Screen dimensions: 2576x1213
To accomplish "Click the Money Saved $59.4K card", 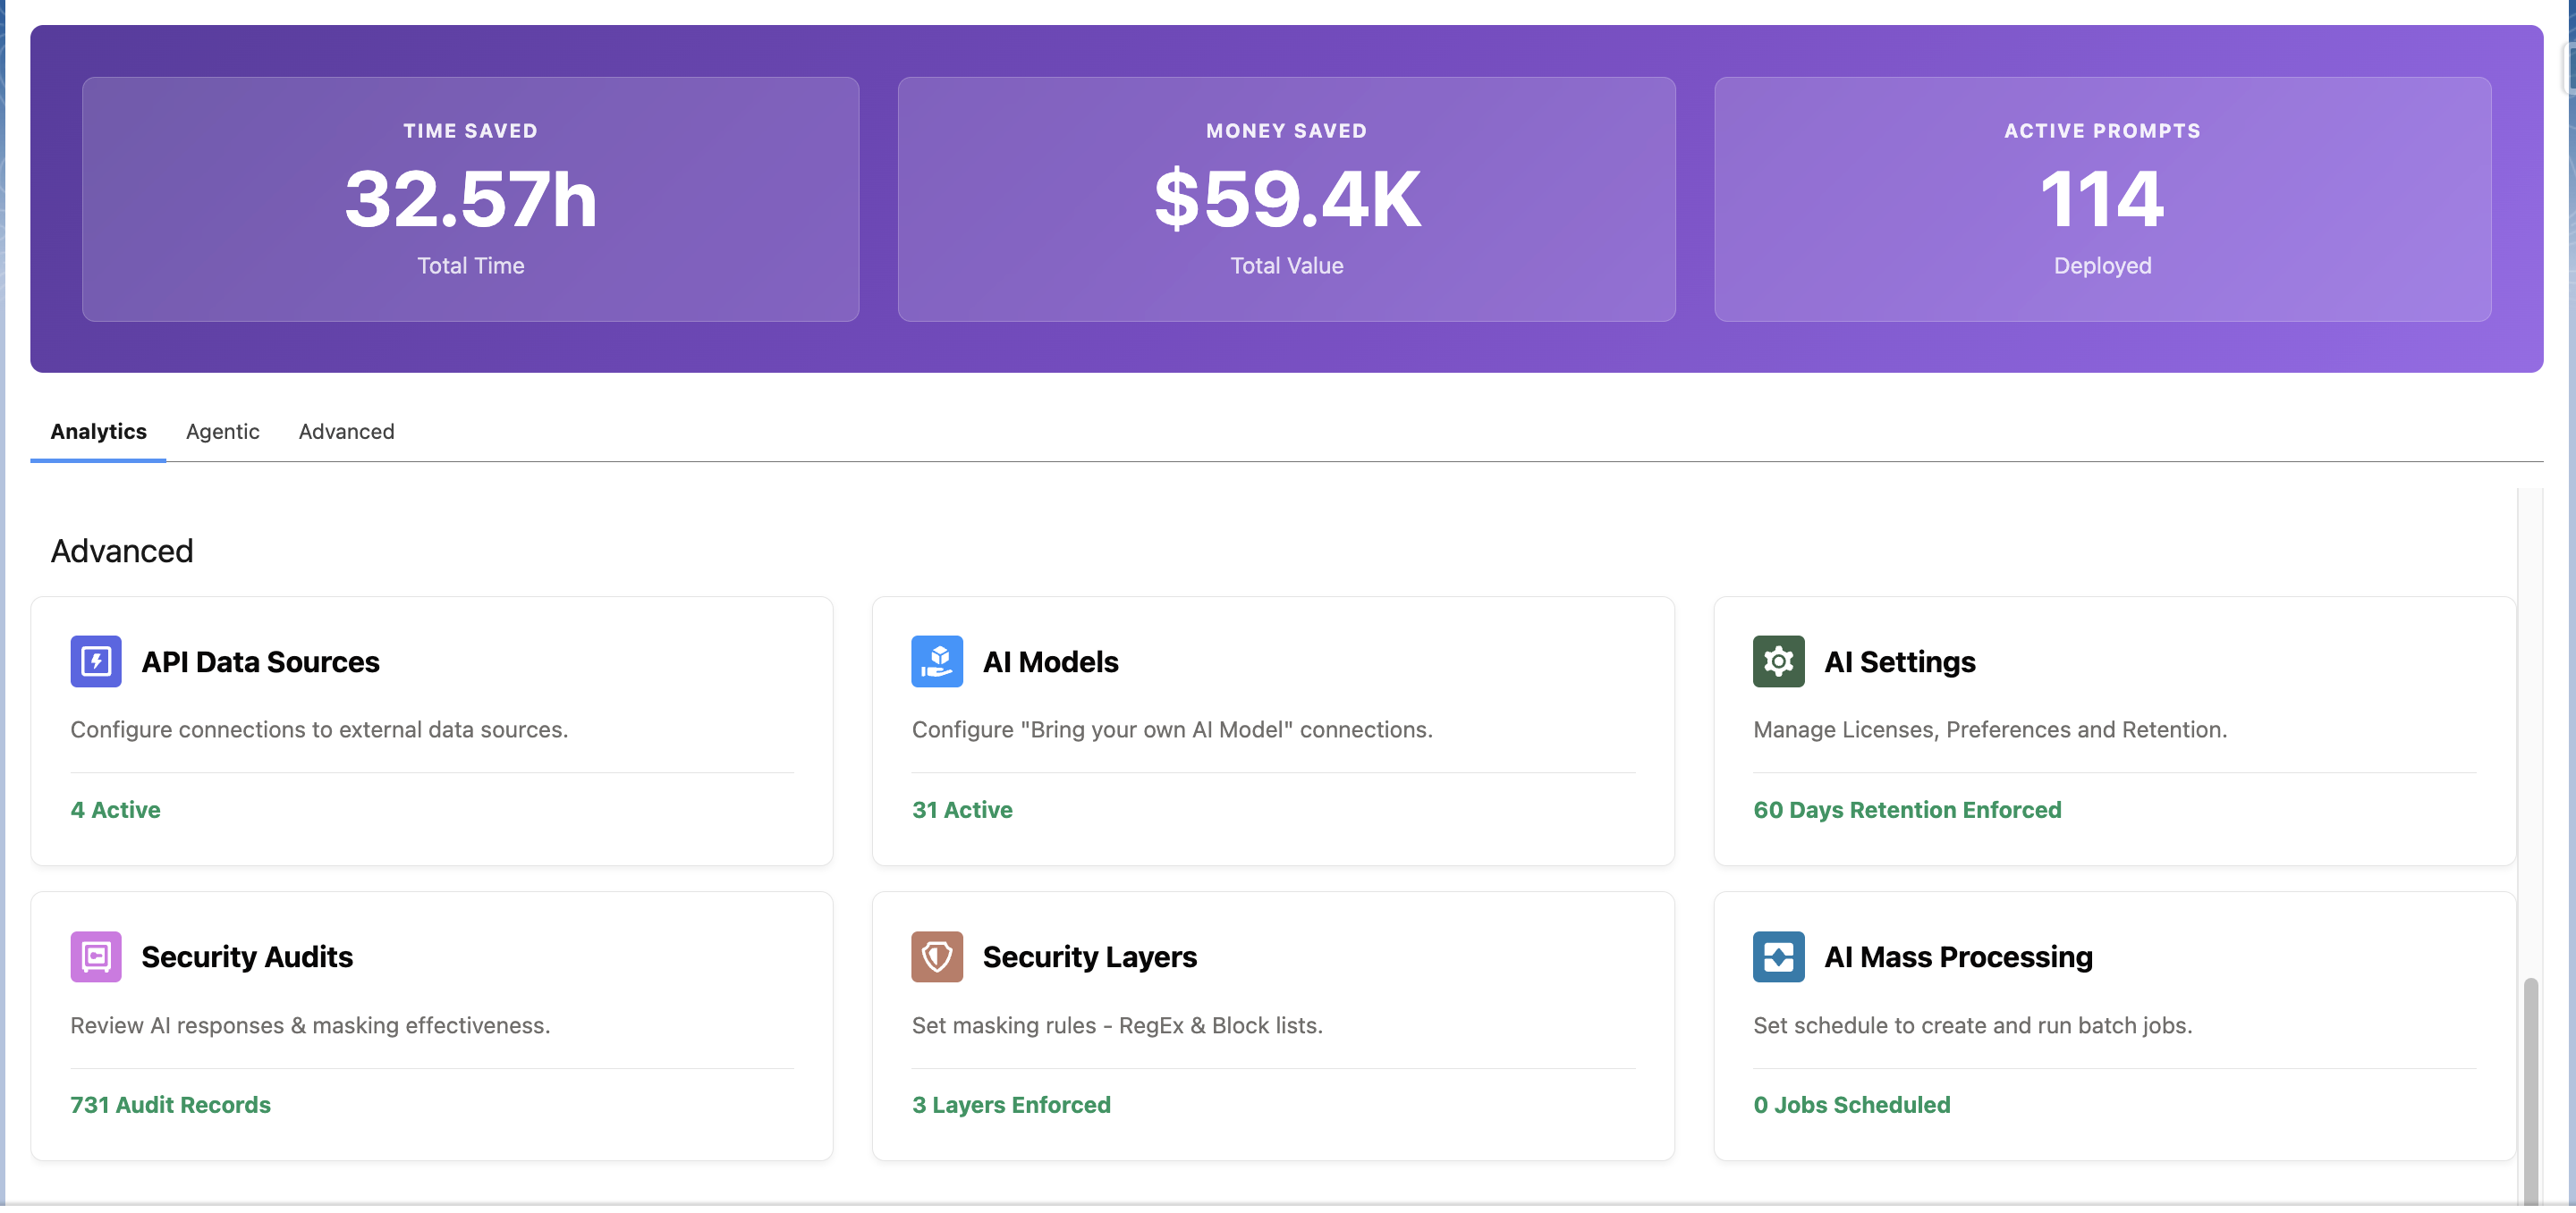I will coord(1286,200).
